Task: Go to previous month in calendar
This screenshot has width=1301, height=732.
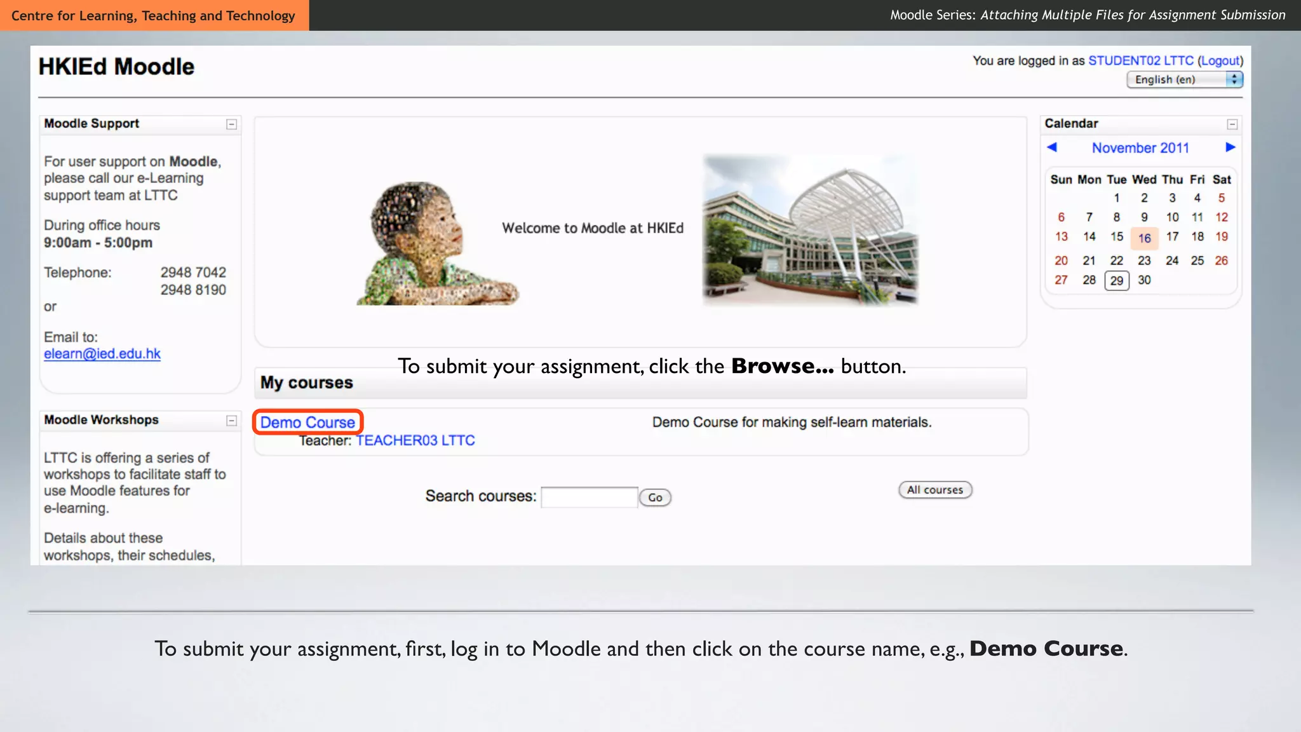Action: tap(1052, 147)
